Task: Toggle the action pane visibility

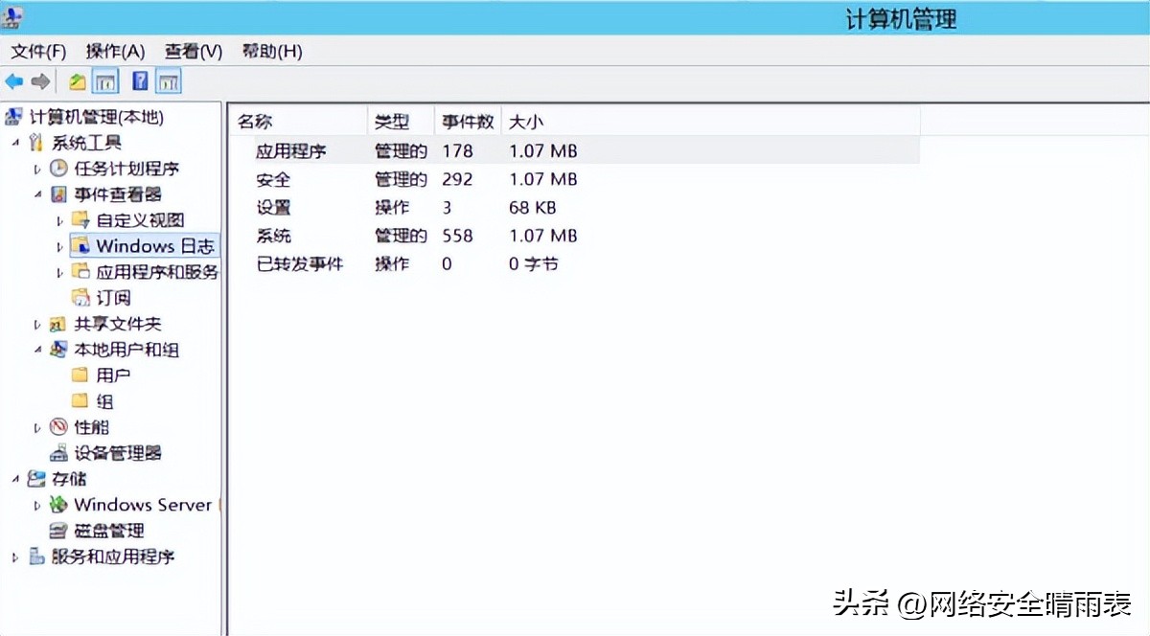Action: [x=168, y=80]
